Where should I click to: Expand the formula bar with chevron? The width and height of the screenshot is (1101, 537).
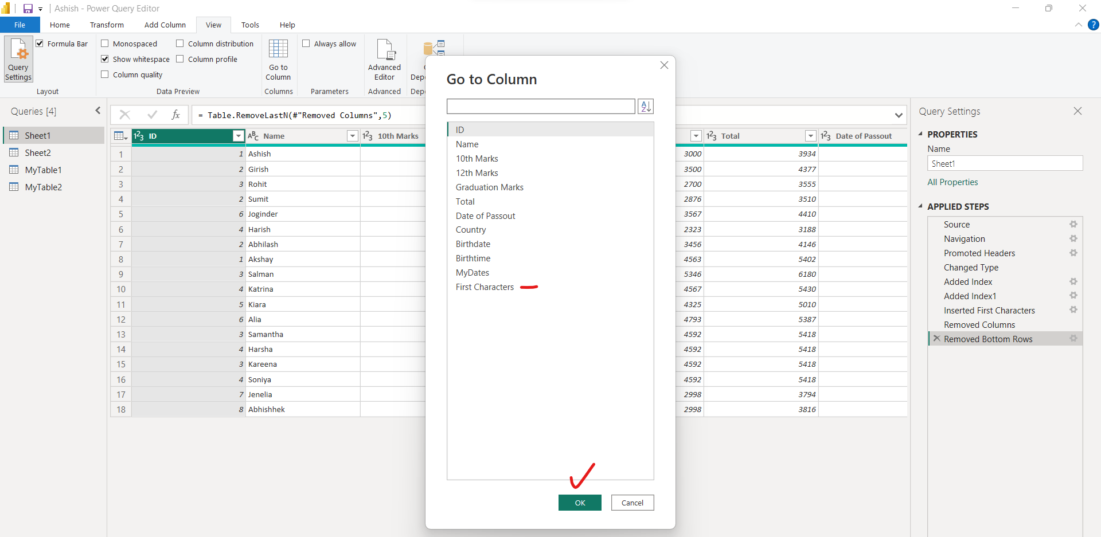[x=898, y=115]
